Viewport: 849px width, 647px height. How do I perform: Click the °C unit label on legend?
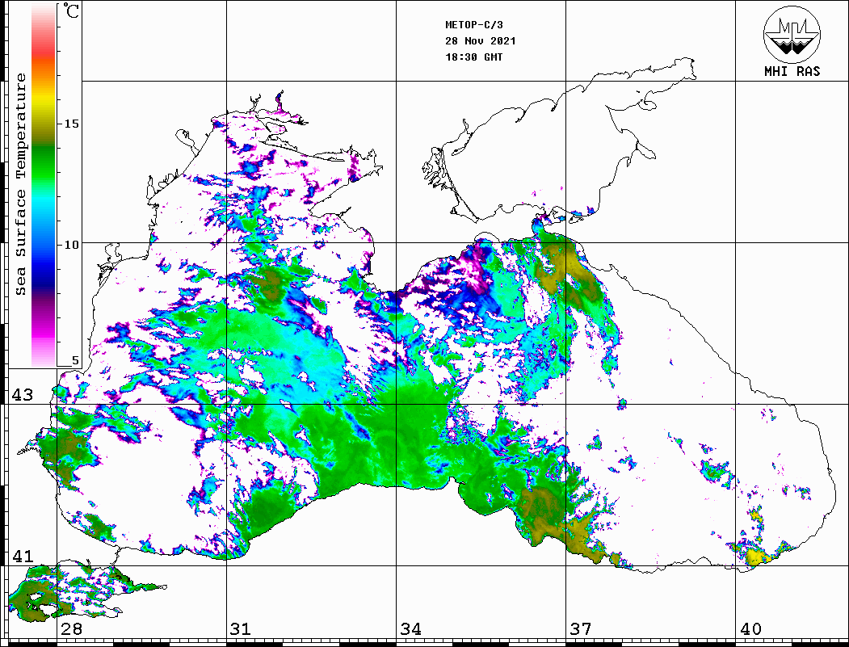tap(71, 11)
